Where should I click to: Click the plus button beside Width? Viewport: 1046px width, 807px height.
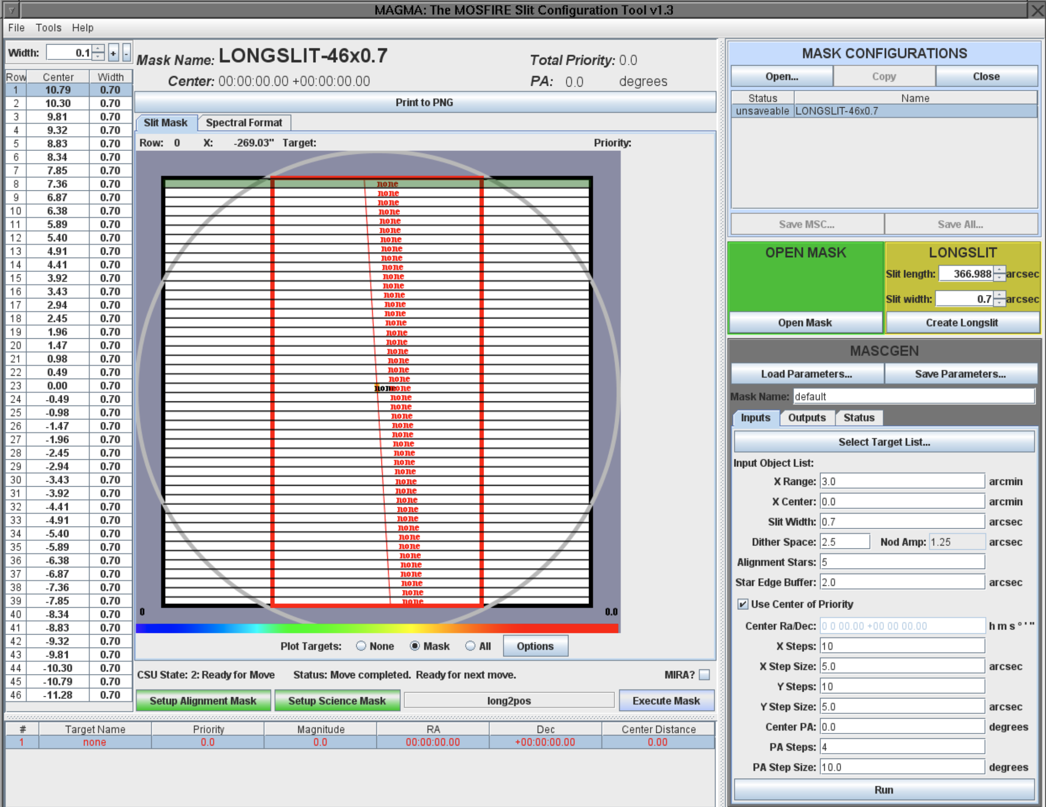tap(113, 53)
